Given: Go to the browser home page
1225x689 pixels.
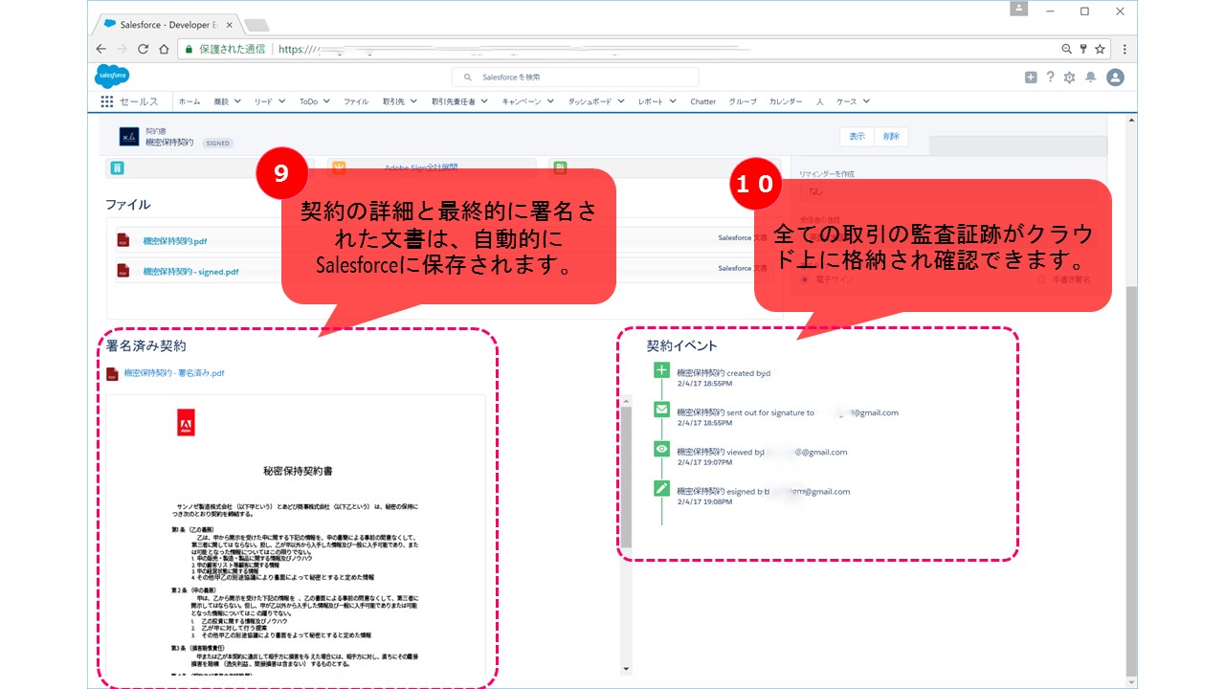Looking at the screenshot, I should [x=164, y=49].
